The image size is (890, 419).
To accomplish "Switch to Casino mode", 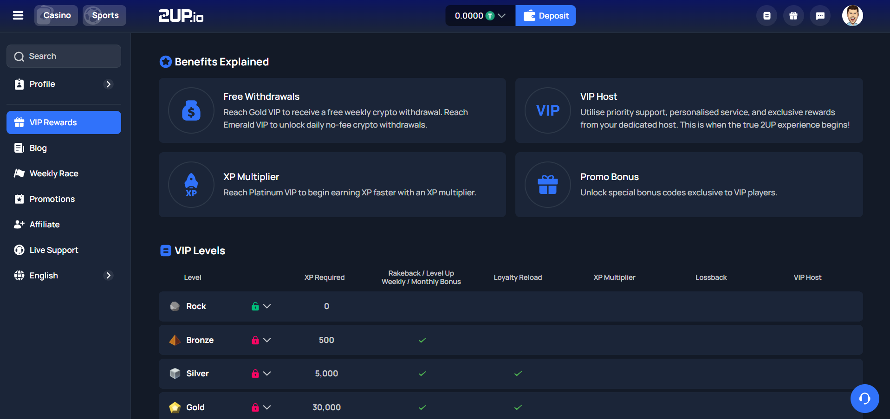I will tap(56, 16).
